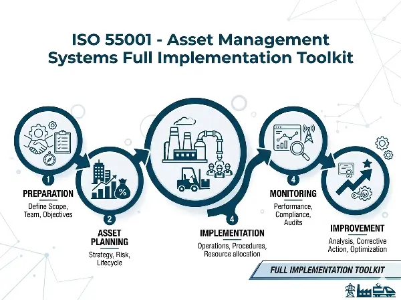
Task: Click the certificate ribbon icon in Improvement
Action: [x=346, y=171]
